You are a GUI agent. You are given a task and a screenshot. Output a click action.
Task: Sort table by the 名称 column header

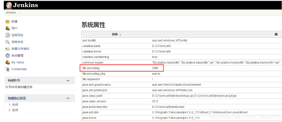pos(116,34)
